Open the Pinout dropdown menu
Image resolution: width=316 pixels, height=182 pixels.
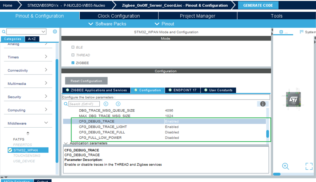click(164, 24)
